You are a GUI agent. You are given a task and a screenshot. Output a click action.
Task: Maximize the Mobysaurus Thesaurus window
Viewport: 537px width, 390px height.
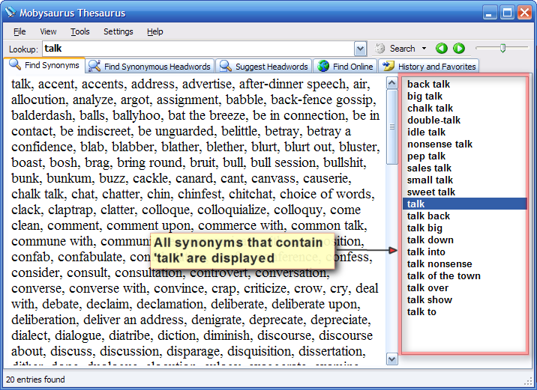[x=507, y=13]
